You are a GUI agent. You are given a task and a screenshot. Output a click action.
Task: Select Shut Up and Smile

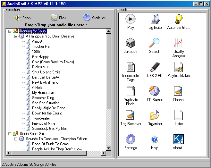46,72
